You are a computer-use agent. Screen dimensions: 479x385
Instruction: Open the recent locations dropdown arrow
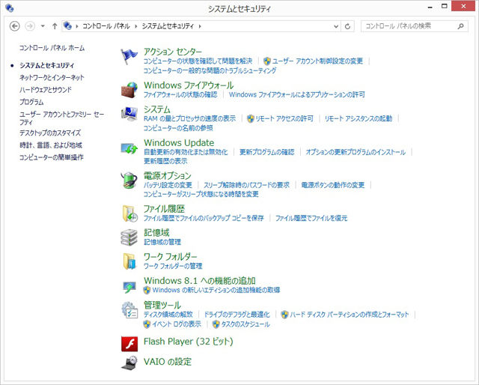[x=43, y=26]
